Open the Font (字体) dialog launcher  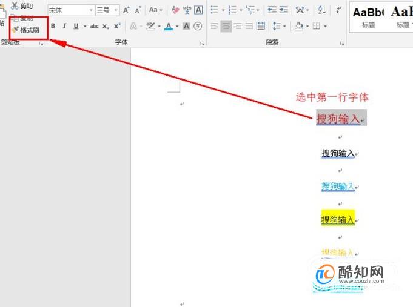pos(203,44)
